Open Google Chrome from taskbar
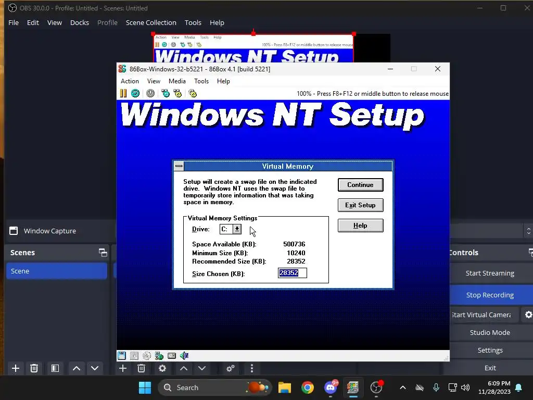 [x=307, y=387]
